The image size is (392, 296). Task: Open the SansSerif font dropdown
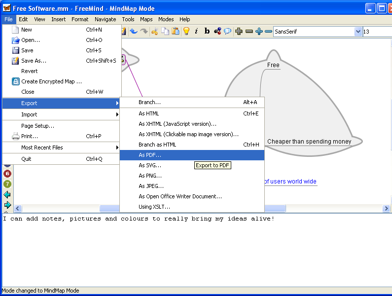pyautogui.click(x=358, y=32)
